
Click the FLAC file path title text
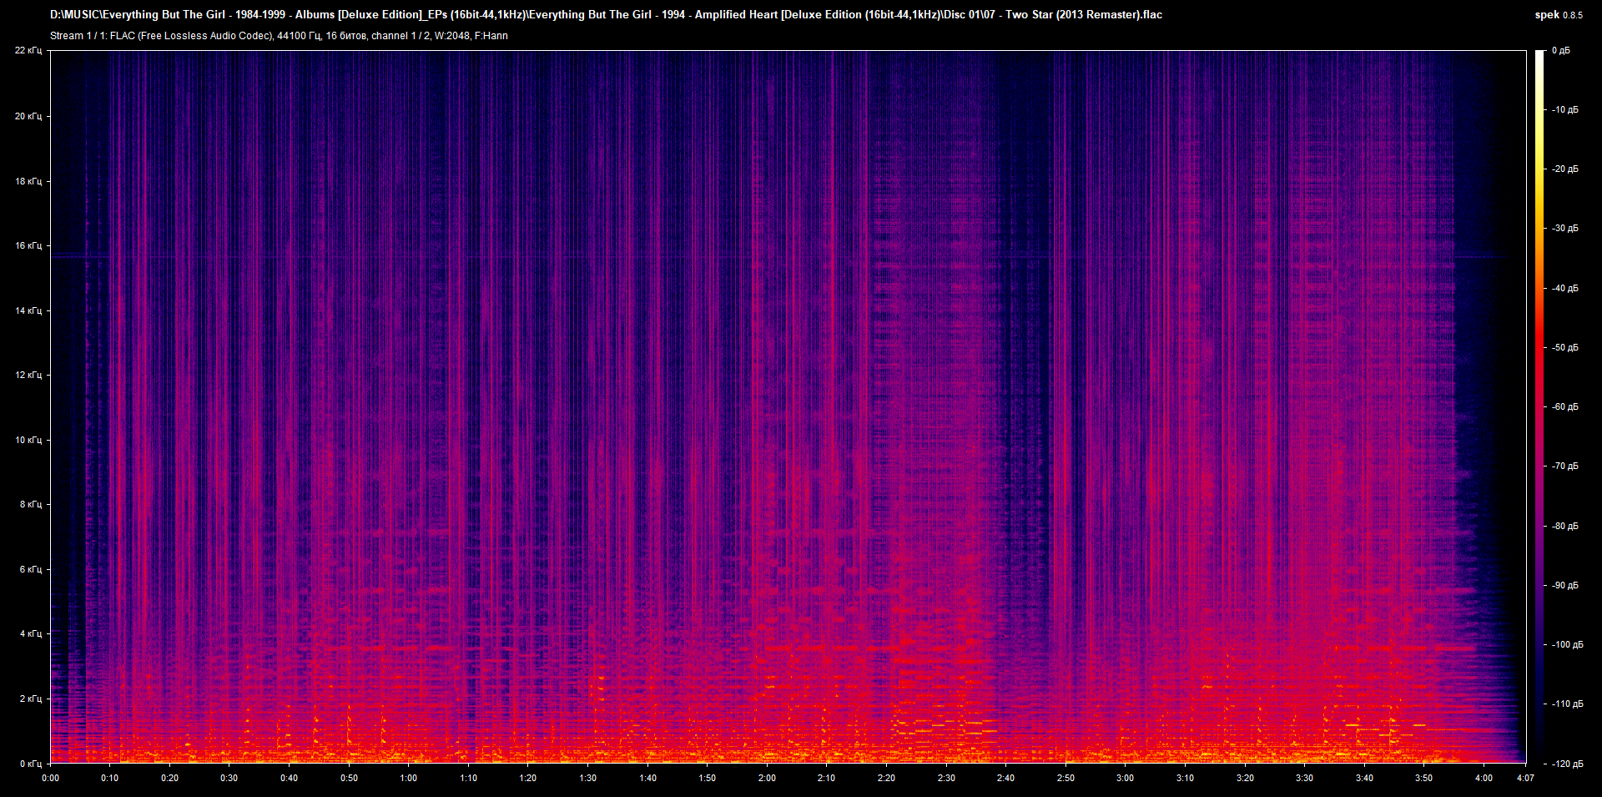point(606,14)
